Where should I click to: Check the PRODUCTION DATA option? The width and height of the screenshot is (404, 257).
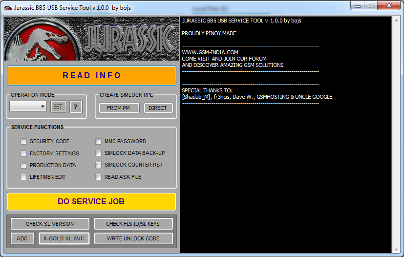tap(24, 165)
